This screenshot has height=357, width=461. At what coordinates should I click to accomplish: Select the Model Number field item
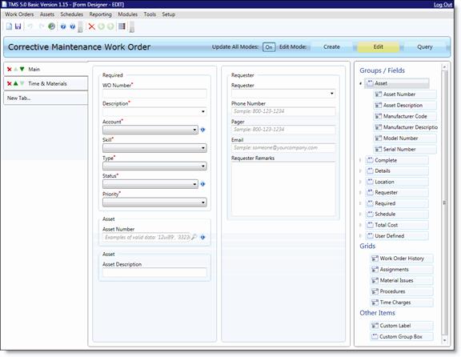pos(405,138)
